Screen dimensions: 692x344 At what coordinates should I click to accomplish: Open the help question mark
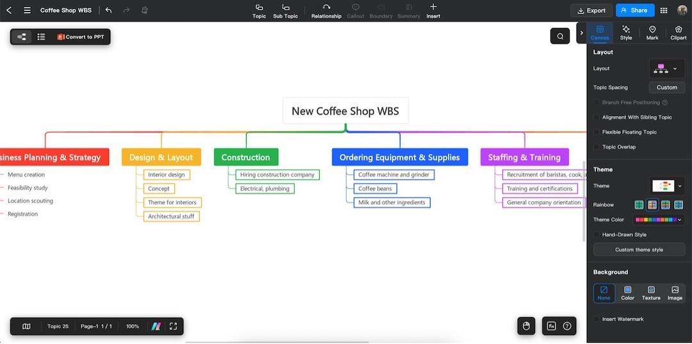click(x=567, y=326)
